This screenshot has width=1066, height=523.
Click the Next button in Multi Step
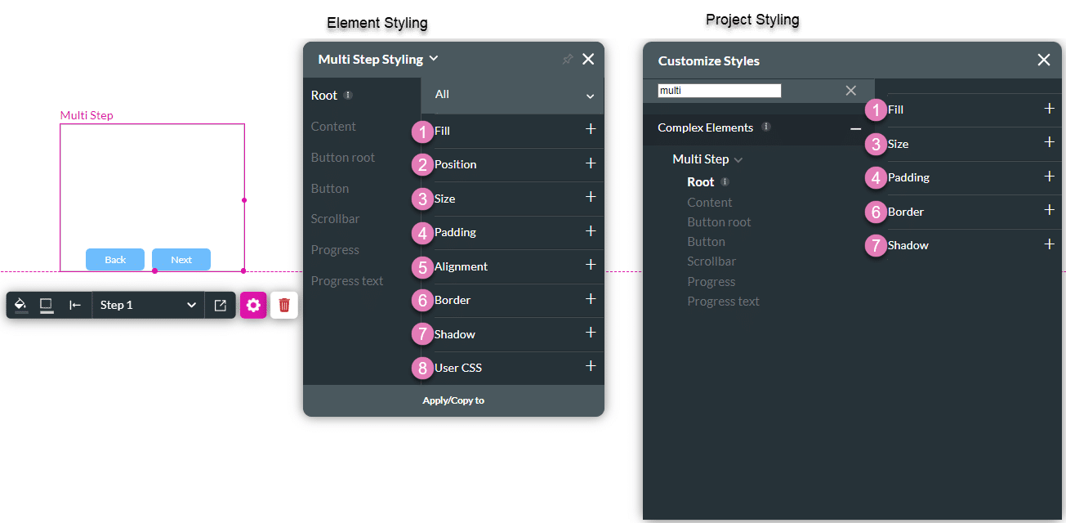coord(181,260)
